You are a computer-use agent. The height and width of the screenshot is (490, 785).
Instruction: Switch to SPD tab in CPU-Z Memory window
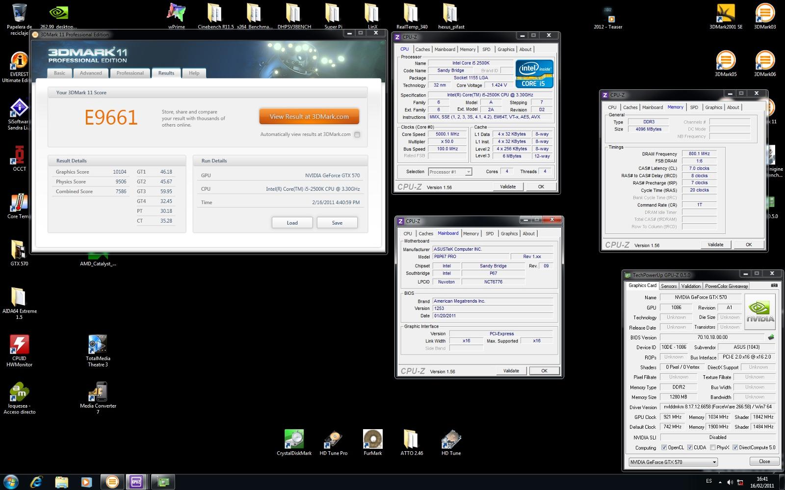pos(694,107)
